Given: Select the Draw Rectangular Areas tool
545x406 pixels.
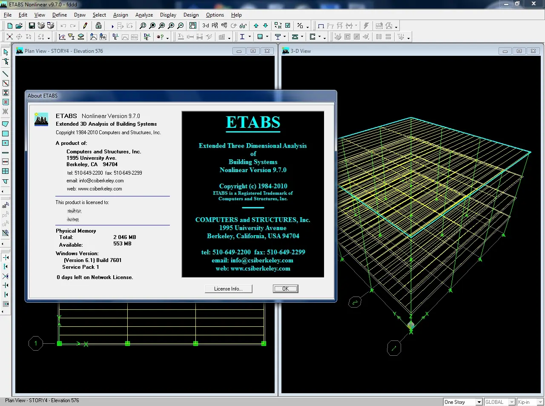Looking at the screenshot, I should click(x=6, y=133).
